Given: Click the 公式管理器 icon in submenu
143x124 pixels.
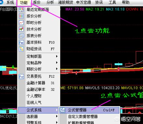Looking at the screenshot, I should pyautogui.click(x=63, y=110).
